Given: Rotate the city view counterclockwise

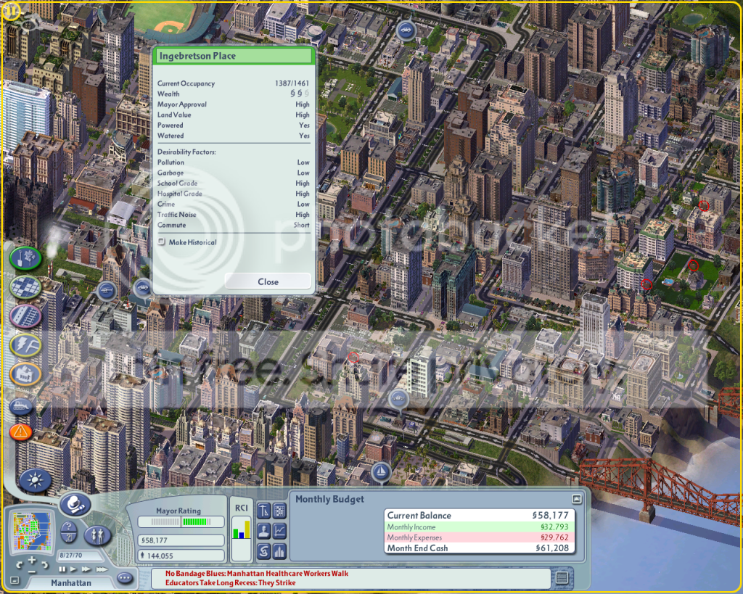Looking at the screenshot, I should tap(20, 565).
